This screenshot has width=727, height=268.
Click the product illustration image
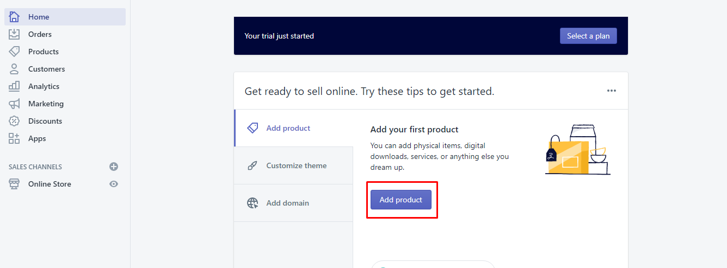577,150
